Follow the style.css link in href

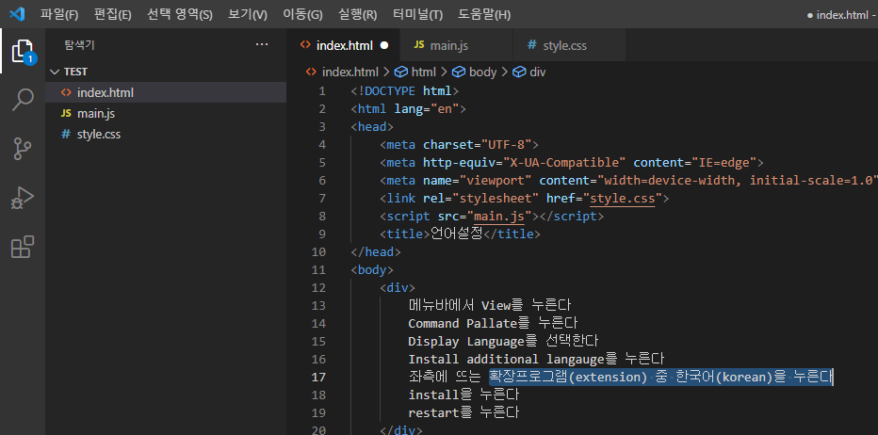point(623,198)
